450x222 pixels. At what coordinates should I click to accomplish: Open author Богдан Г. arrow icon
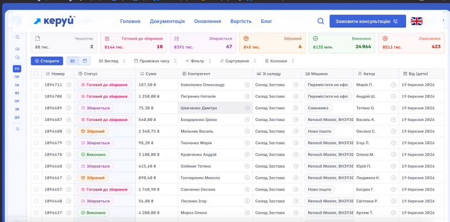pos(394,189)
